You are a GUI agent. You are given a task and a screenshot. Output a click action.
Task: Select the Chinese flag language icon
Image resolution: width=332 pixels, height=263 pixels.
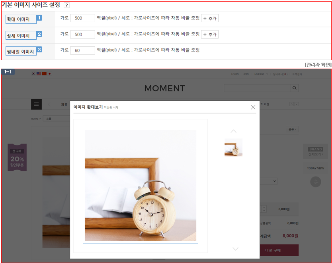44,74
